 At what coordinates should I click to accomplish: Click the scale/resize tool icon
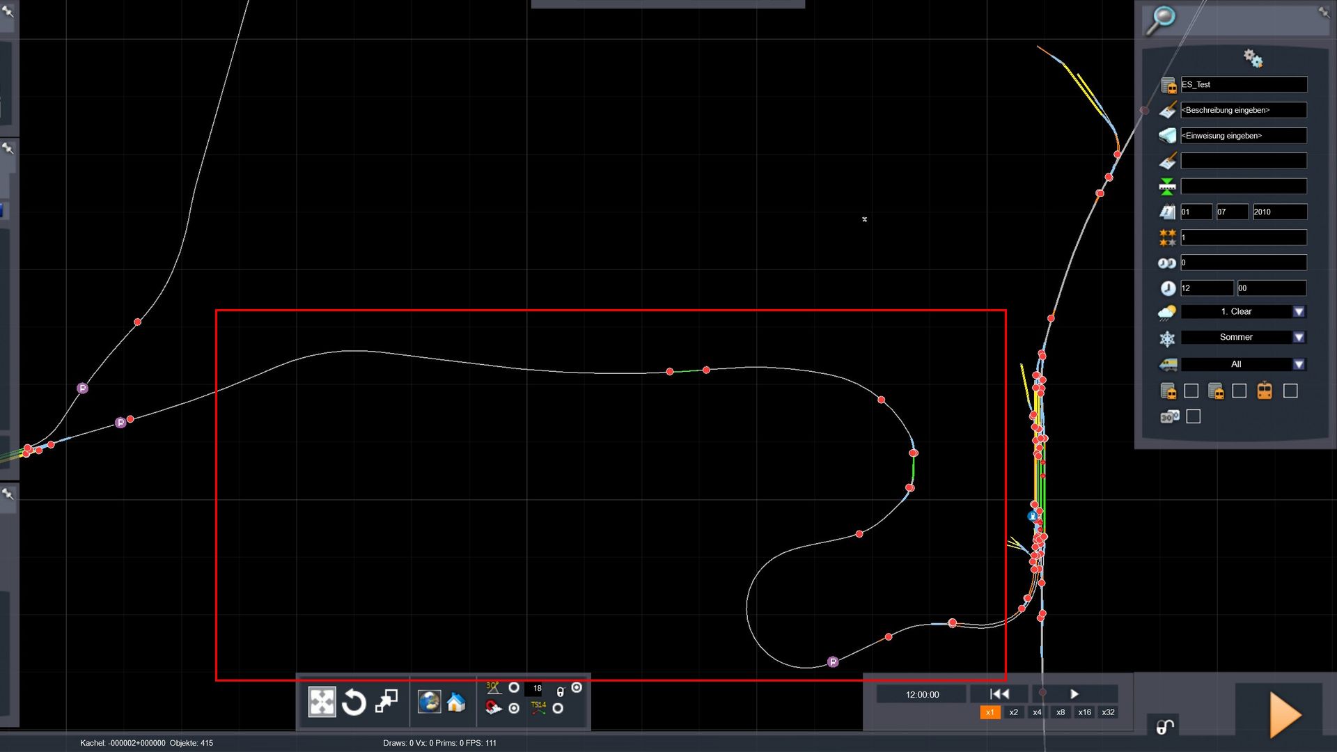coord(386,700)
